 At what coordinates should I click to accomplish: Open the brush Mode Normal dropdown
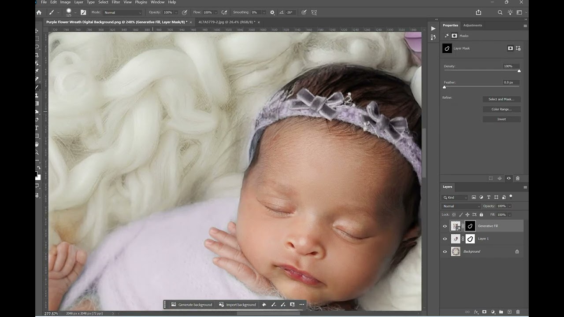[x=123, y=12]
